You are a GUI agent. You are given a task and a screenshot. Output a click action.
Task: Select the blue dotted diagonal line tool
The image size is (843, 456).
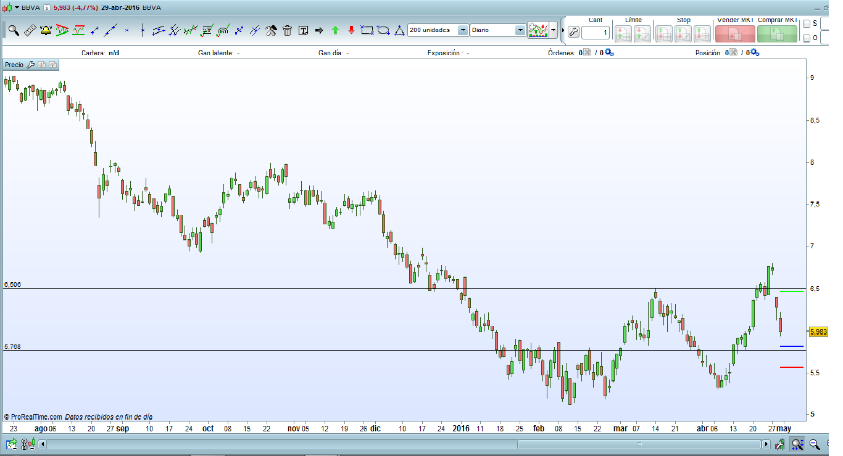(239, 30)
